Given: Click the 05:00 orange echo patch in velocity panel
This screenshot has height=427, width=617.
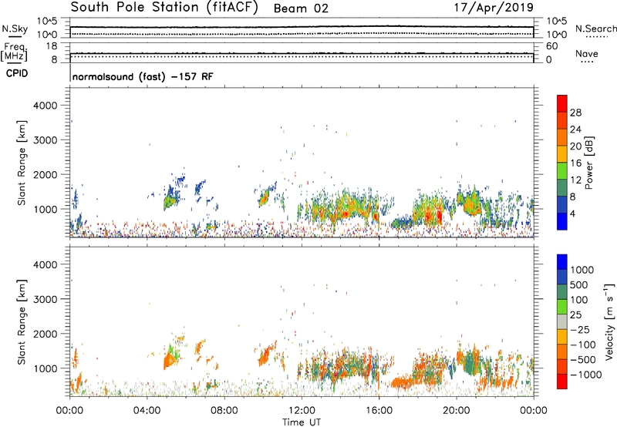Looking at the screenshot, I should point(170,359).
